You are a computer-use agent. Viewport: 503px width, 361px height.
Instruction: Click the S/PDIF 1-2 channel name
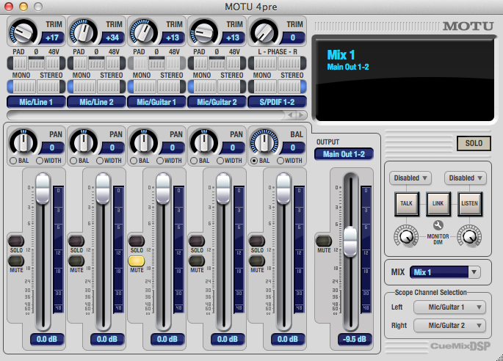[x=277, y=102]
